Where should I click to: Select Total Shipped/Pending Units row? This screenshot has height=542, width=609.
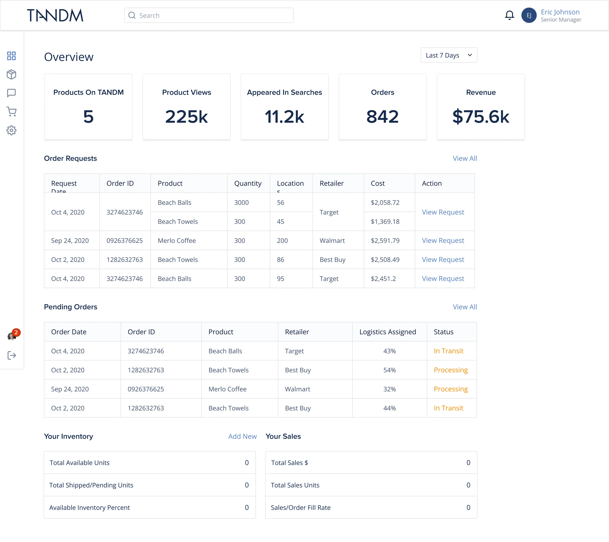[149, 485]
